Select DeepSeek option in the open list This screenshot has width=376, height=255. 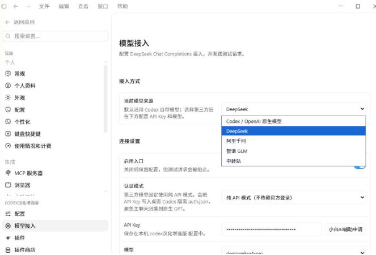tap(293, 131)
